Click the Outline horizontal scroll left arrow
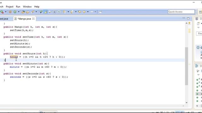The height and width of the screenshot is (113, 202). (x=197, y=106)
